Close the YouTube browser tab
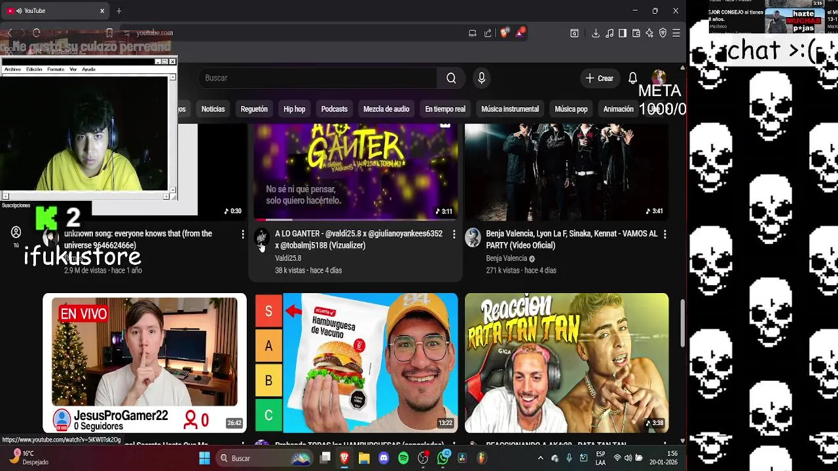This screenshot has width=838, height=471. [x=102, y=11]
